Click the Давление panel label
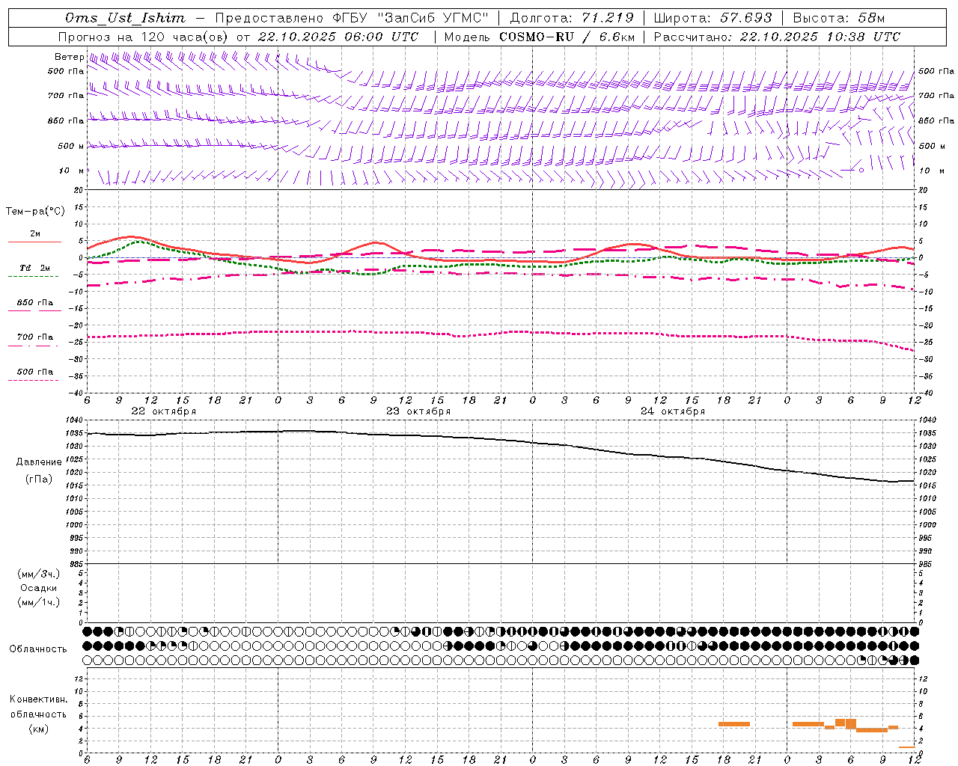The height and width of the screenshot is (766, 958). point(39,462)
